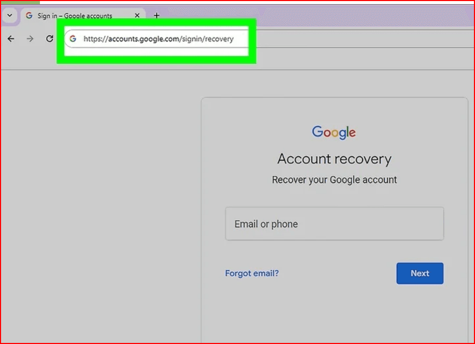Focus the "Email or phone" input field
This screenshot has height=344, width=475.
[x=334, y=224]
